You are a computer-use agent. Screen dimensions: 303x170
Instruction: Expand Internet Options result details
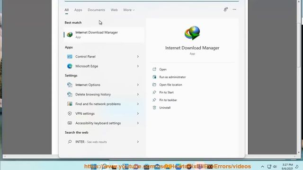point(138,85)
